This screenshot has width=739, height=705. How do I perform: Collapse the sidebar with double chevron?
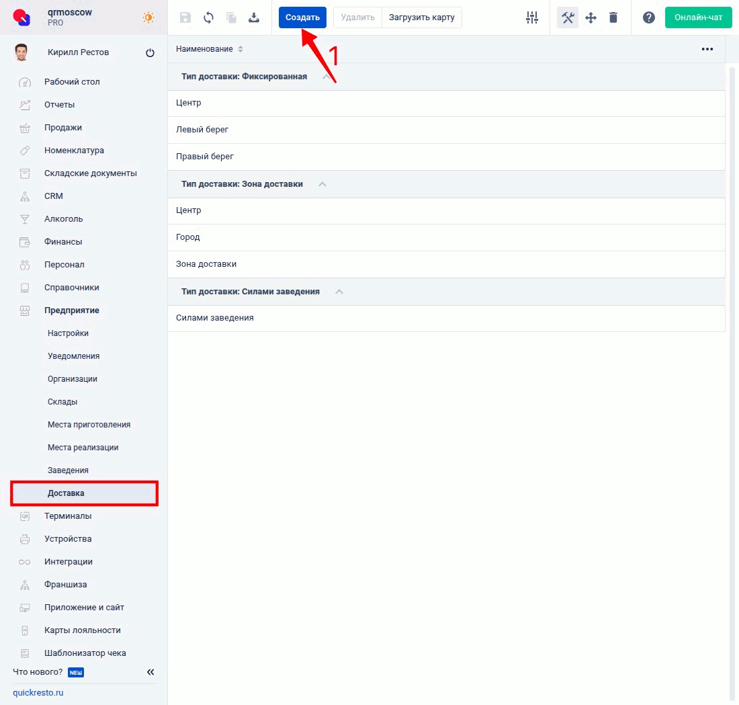150,672
